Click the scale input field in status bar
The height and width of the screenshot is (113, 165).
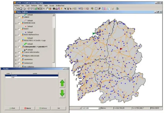pos(90,108)
